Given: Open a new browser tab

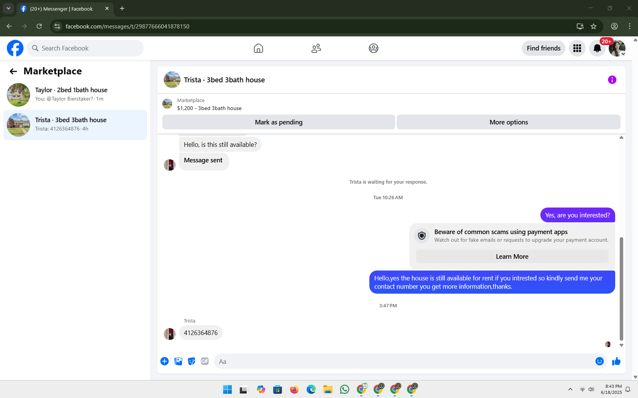Looking at the screenshot, I should point(122,8).
